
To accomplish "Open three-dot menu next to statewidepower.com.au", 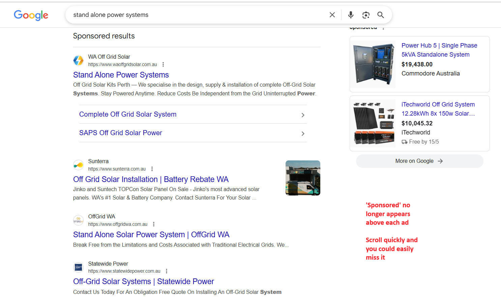I will (167, 271).
